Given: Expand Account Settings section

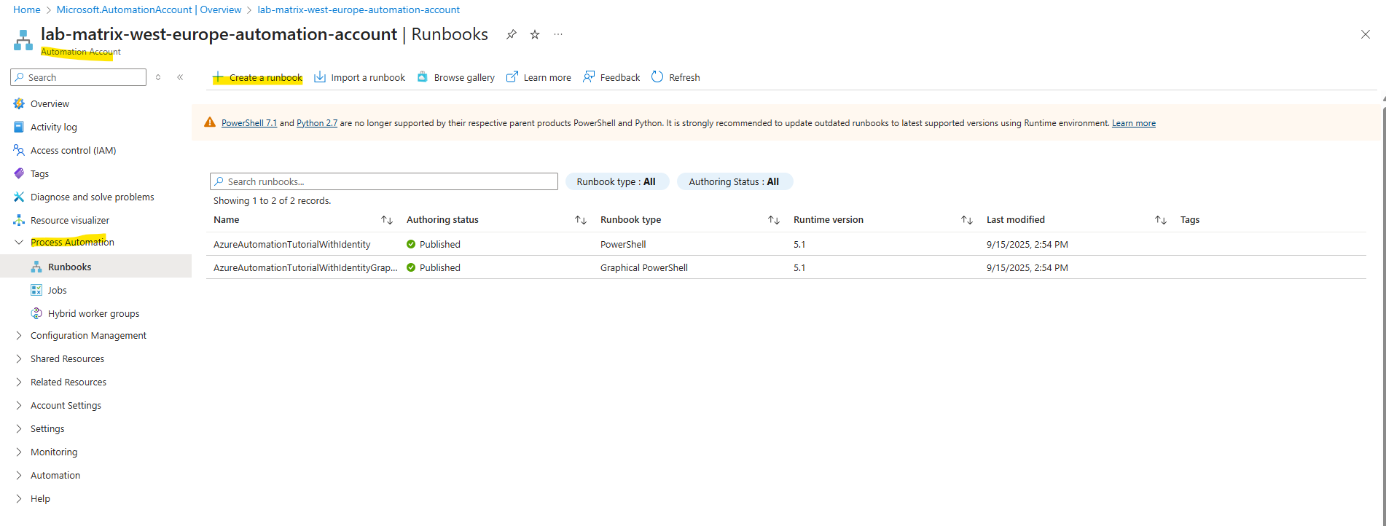Looking at the screenshot, I should tap(66, 405).
